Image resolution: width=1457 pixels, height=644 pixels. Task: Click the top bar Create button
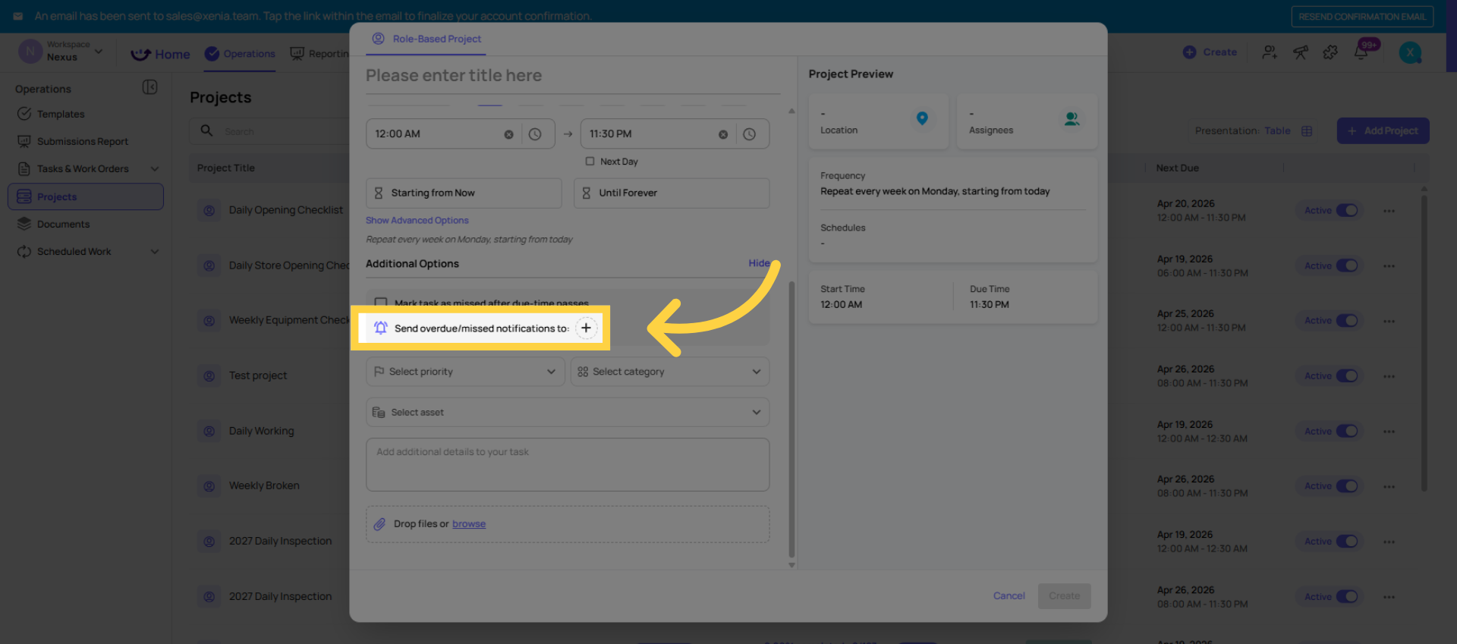[x=1210, y=52]
